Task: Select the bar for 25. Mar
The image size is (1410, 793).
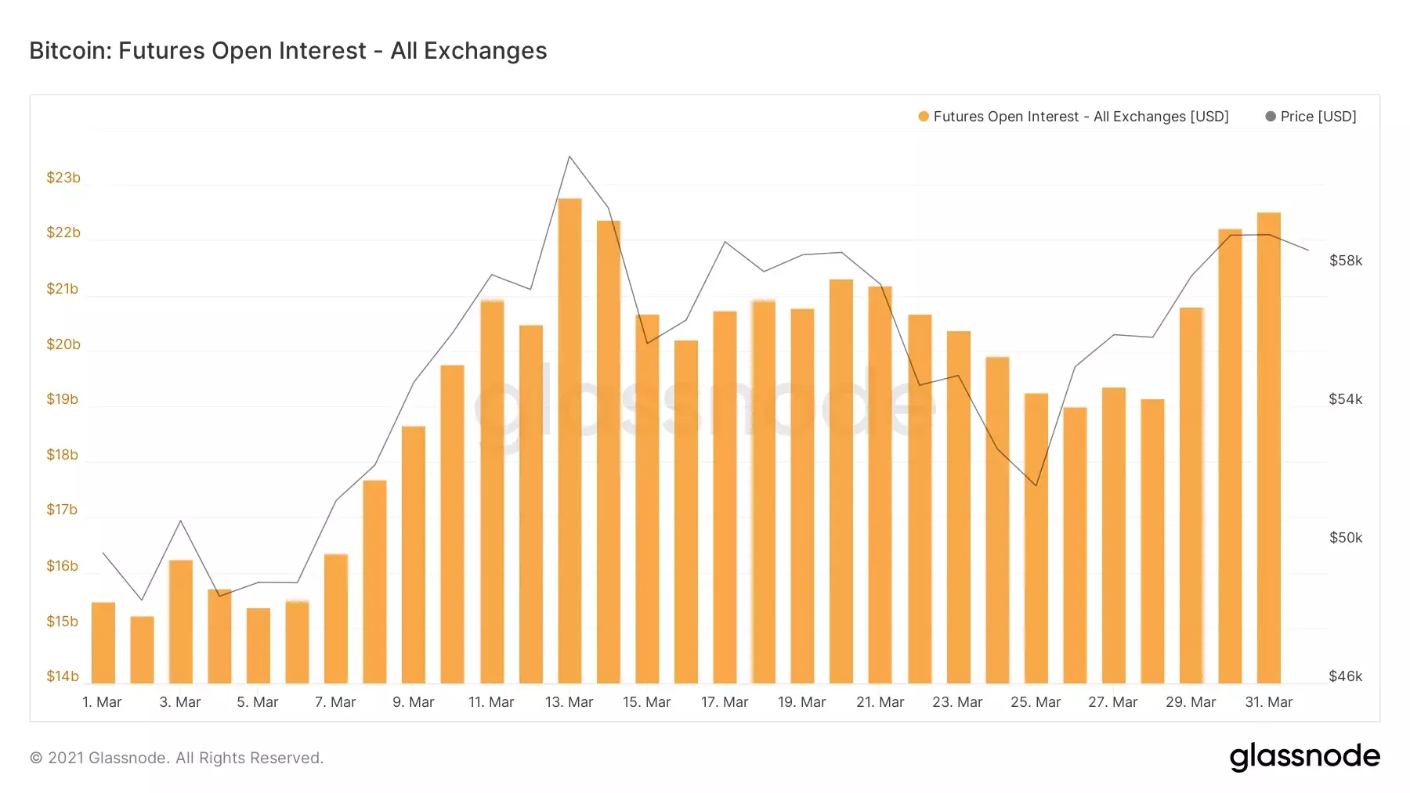Action: coord(1036,539)
